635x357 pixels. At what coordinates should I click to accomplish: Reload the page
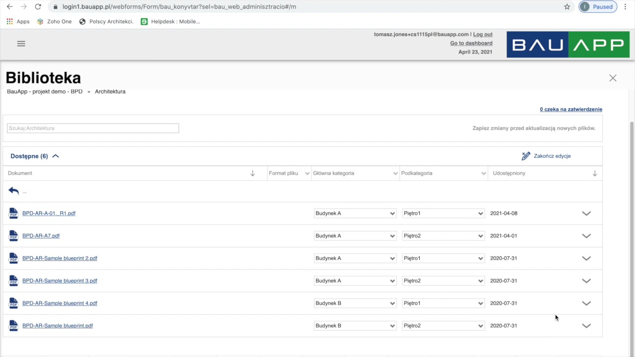pos(38,7)
